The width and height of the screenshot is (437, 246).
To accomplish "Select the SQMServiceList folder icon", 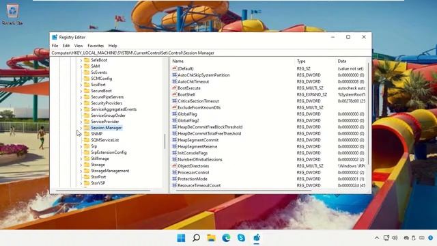I will [87, 139].
